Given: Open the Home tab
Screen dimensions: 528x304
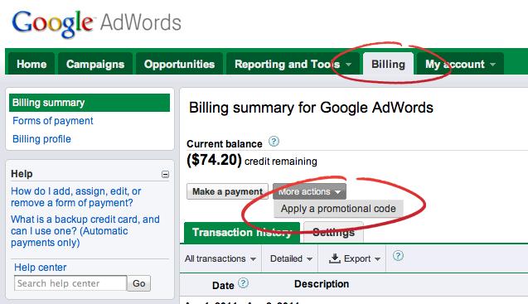Looking at the screenshot, I should 31,64.
